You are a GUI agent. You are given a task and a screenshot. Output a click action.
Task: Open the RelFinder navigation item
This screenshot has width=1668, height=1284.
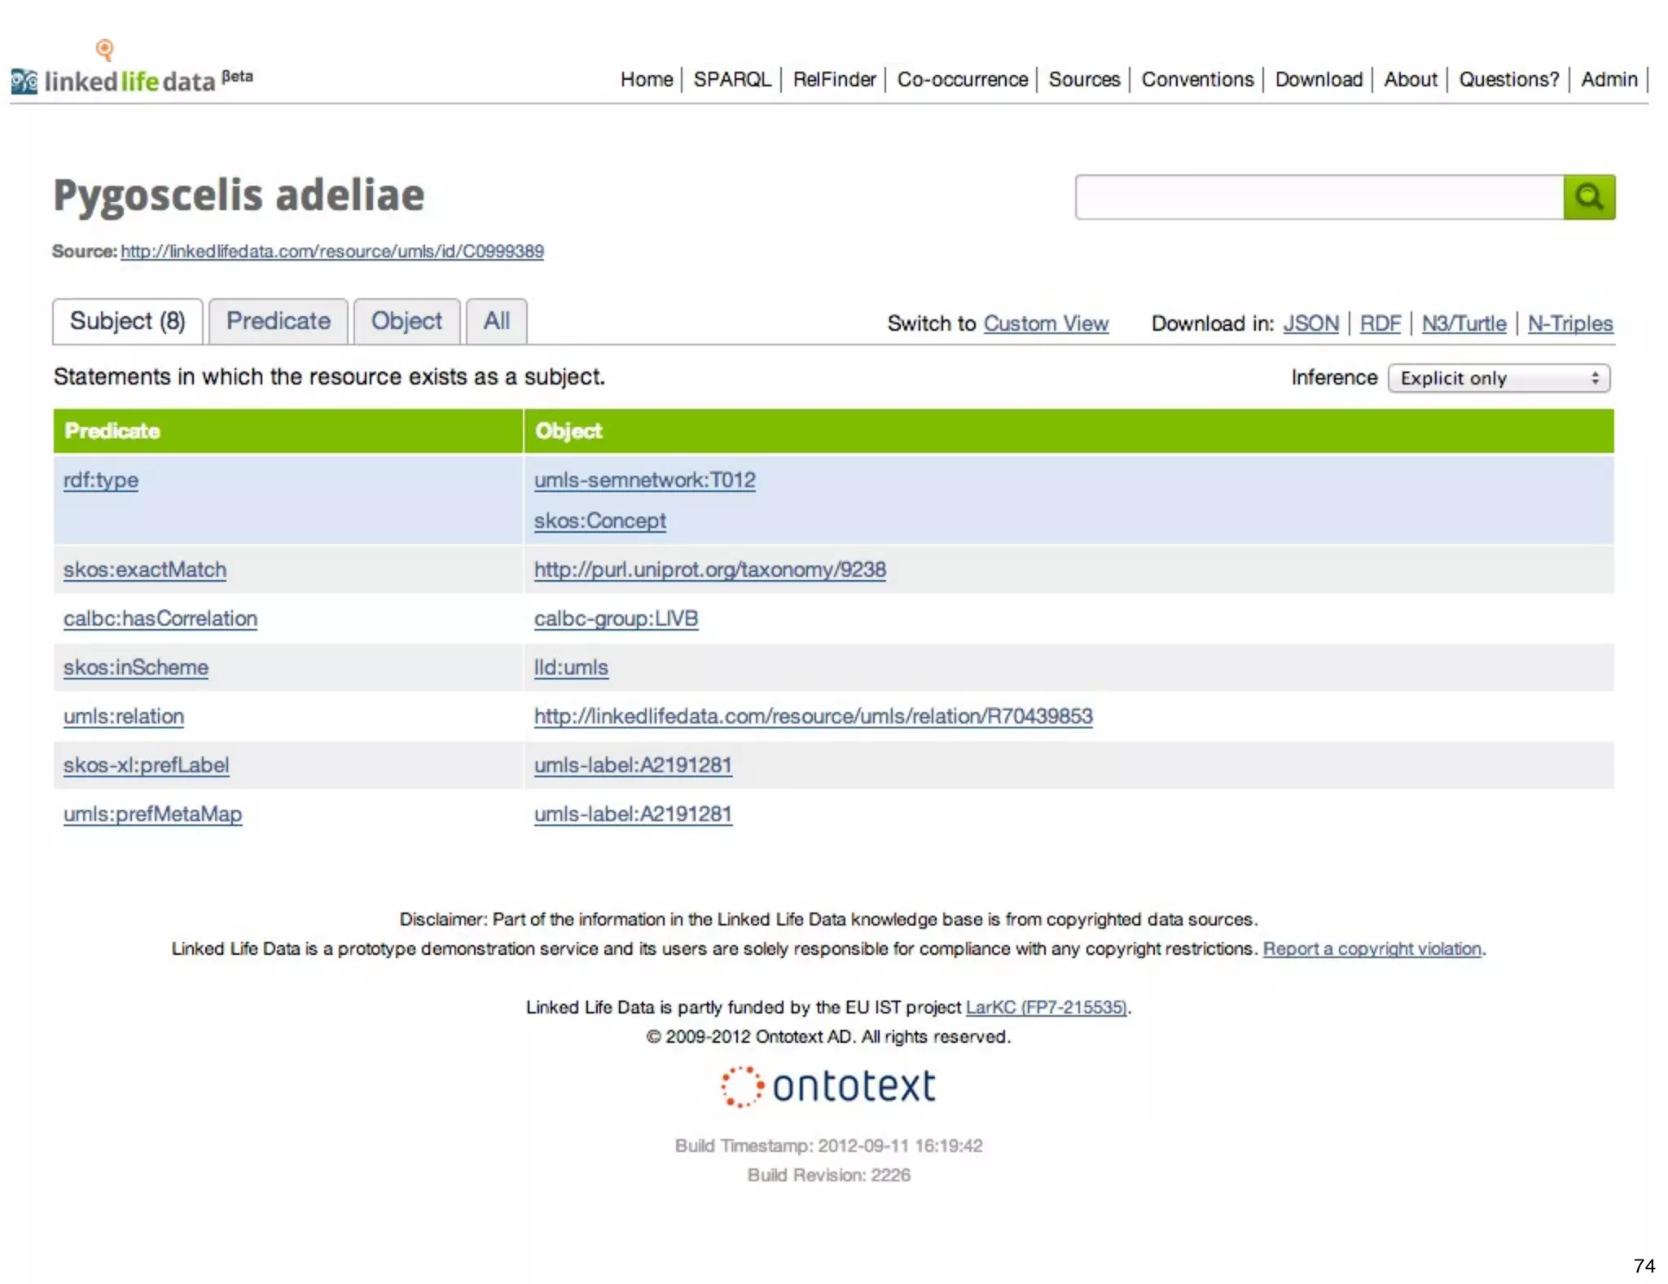(x=834, y=80)
